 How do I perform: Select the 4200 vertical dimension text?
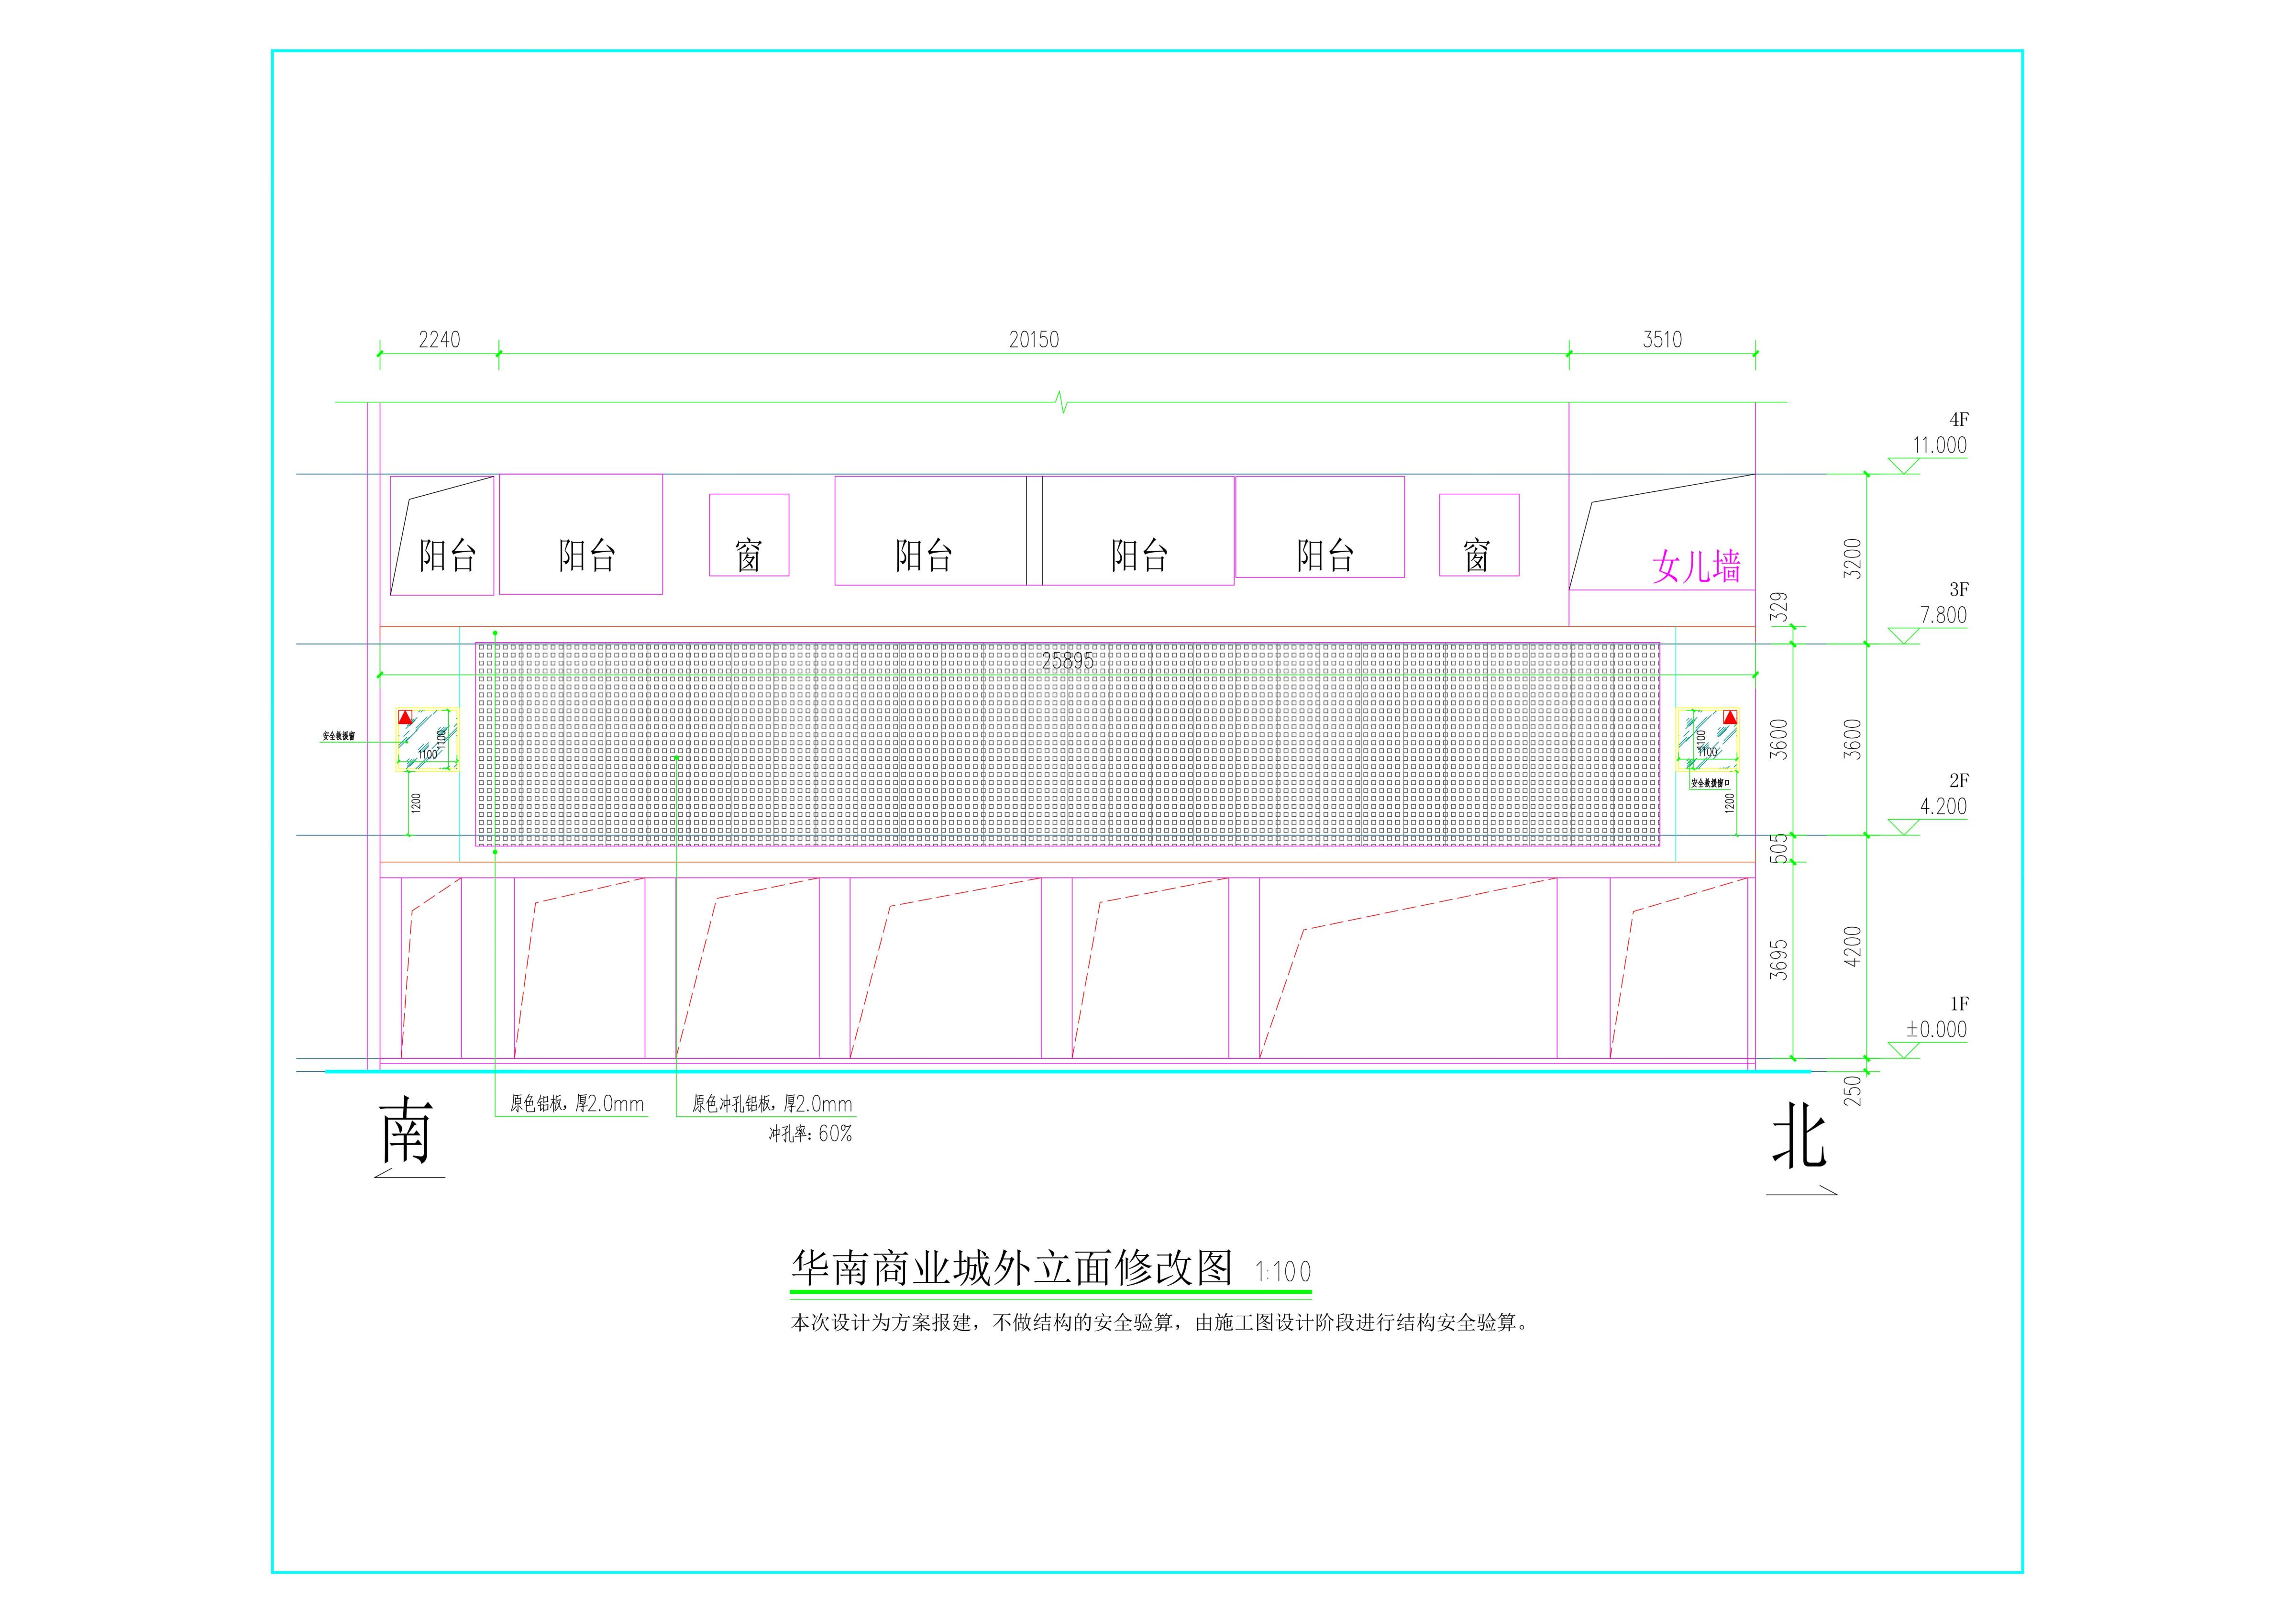(x=1853, y=946)
